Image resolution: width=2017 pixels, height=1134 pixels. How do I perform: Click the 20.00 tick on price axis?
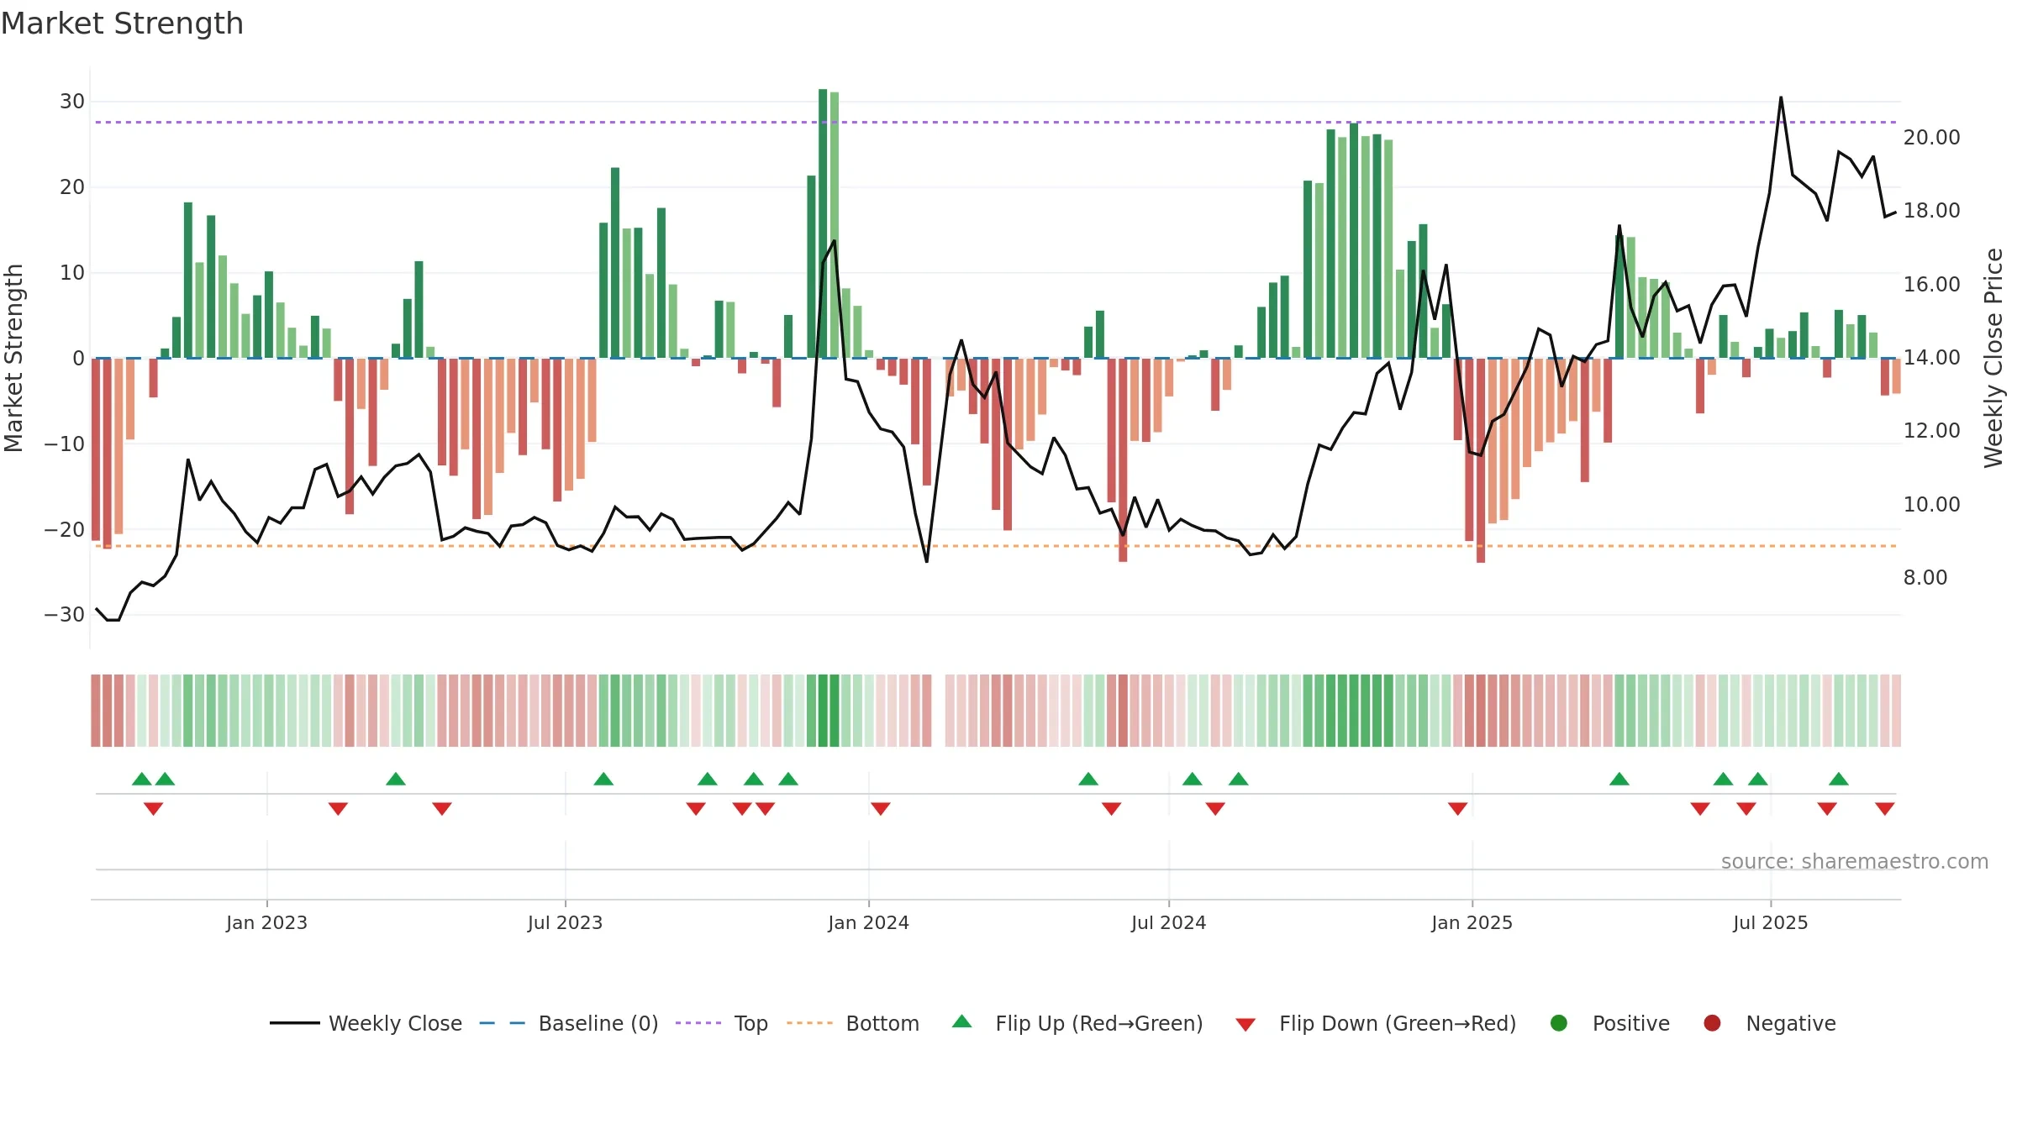(x=1931, y=138)
